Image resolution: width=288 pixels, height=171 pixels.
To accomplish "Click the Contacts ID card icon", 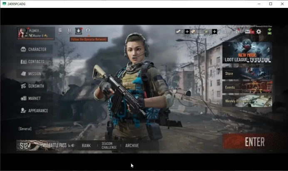I will tap(23, 62).
